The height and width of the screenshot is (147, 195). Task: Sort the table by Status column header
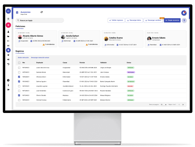pyautogui.click(x=129, y=62)
